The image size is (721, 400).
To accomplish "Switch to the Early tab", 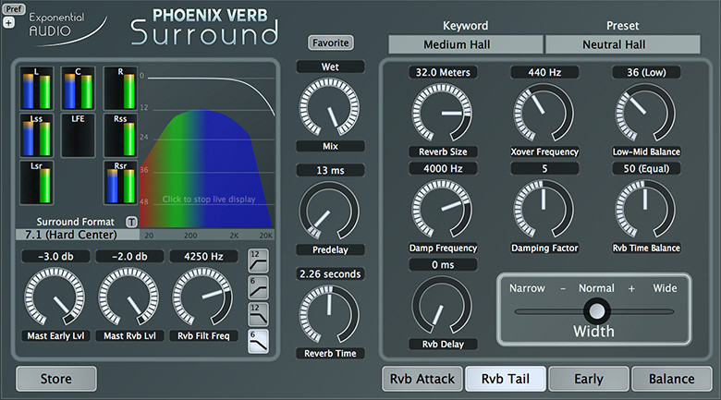I will pos(589,379).
